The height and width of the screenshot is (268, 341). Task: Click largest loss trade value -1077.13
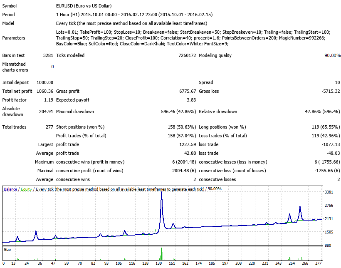pos(331,144)
